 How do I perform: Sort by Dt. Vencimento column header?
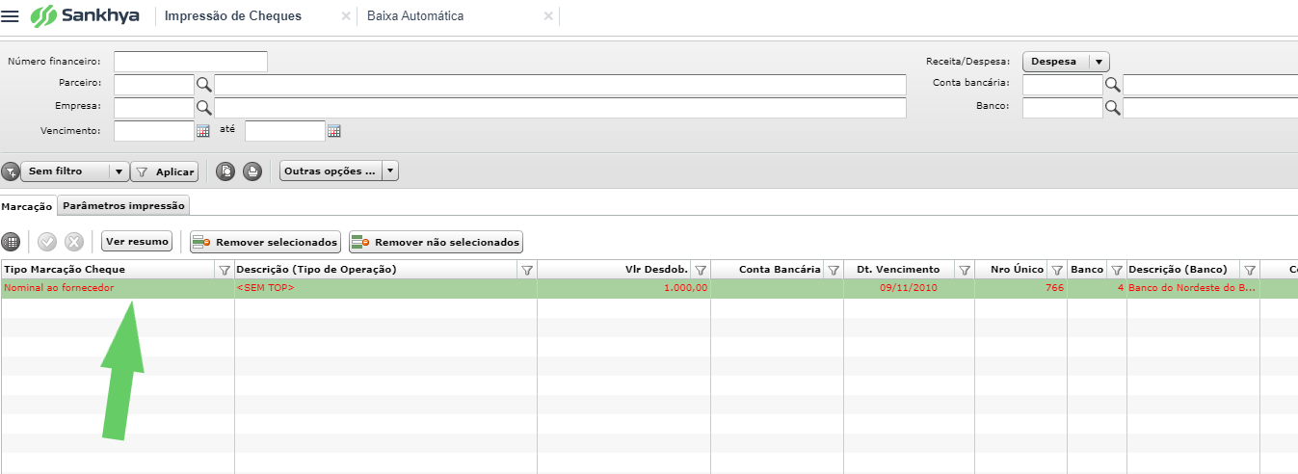[x=898, y=270]
